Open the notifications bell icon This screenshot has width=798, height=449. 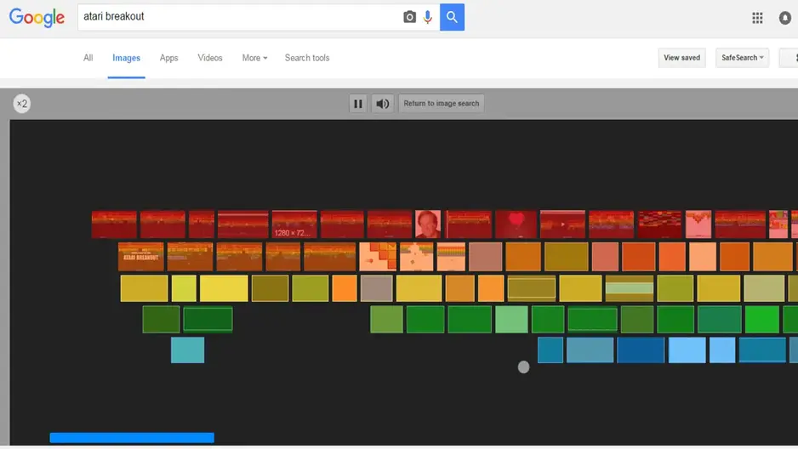[784, 18]
